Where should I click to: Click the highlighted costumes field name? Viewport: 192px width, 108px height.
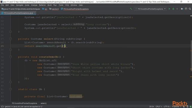tap(76, 96)
